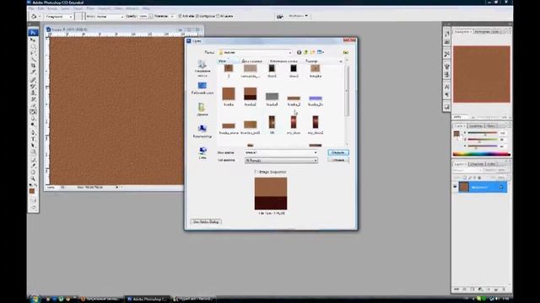The image size is (540, 303).
Task: Open the Desktop location in the Open dialog sidebar
Action: tap(202, 88)
